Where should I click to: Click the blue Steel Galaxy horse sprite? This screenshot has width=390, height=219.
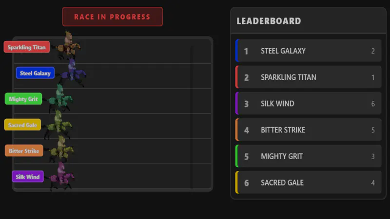[x=72, y=73]
